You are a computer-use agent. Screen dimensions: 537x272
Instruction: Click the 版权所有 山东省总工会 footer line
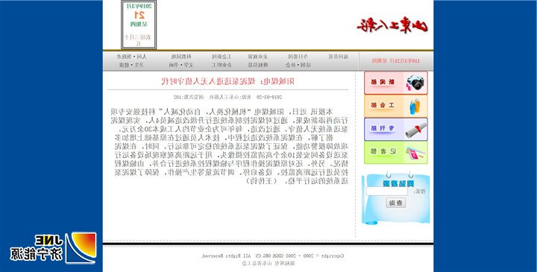tap(268, 263)
